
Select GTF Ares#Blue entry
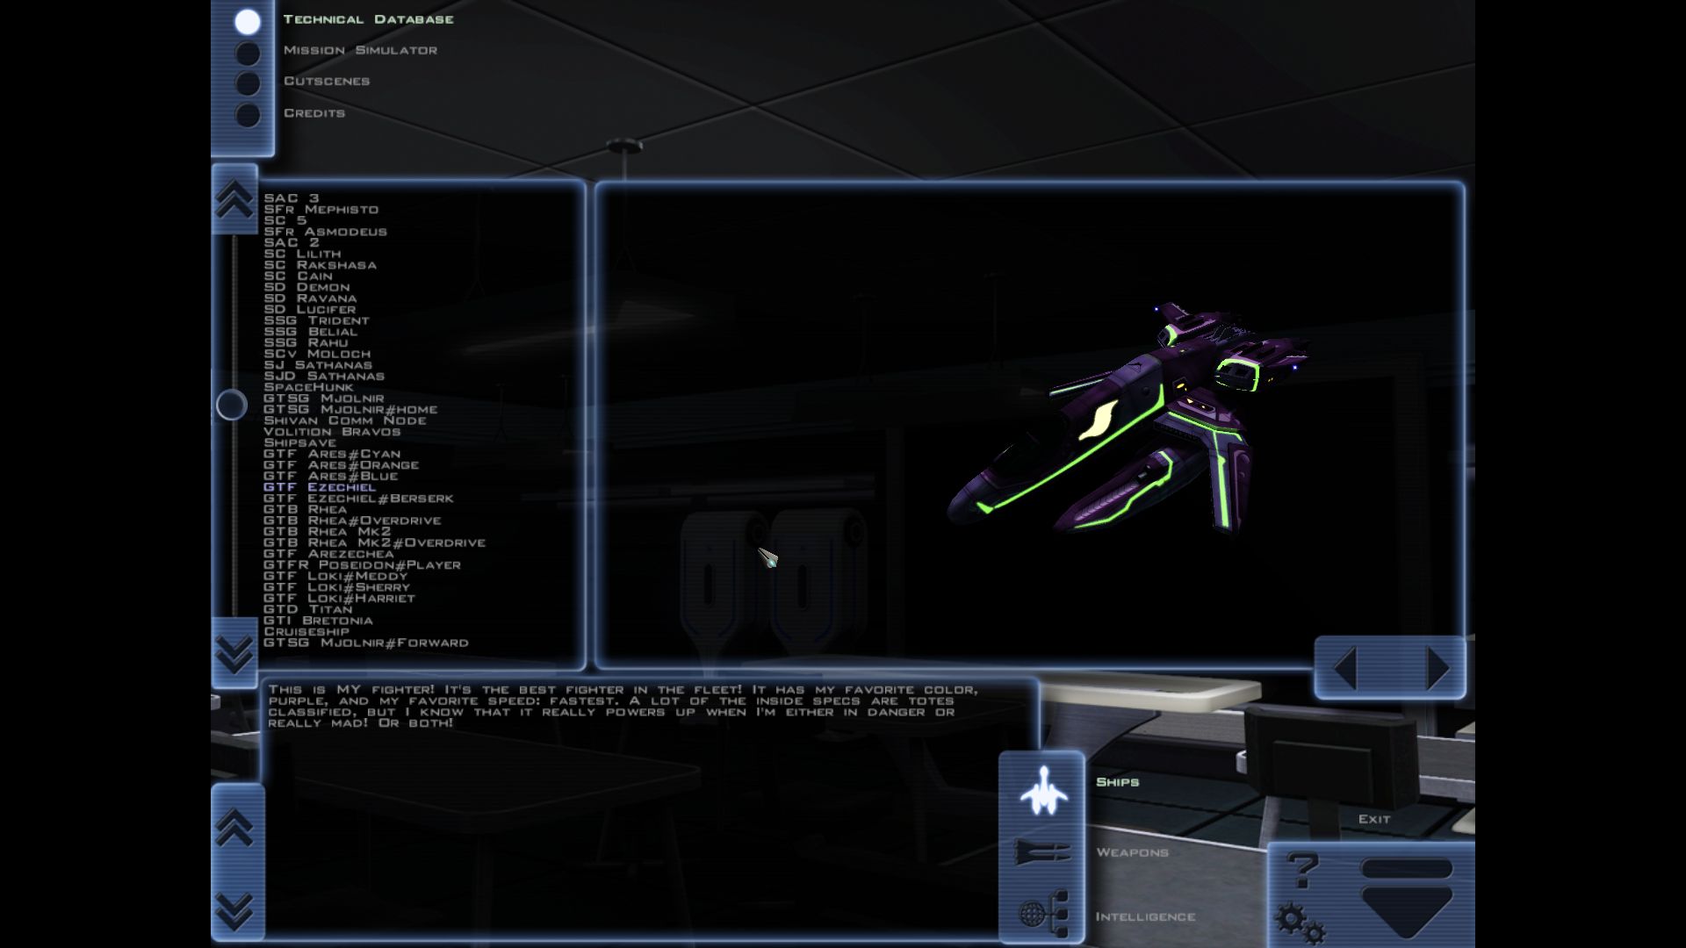click(x=331, y=477)
